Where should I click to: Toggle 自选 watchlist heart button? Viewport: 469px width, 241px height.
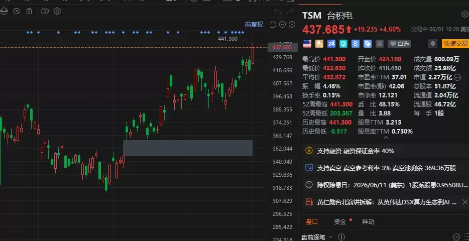tap(399, 44)
